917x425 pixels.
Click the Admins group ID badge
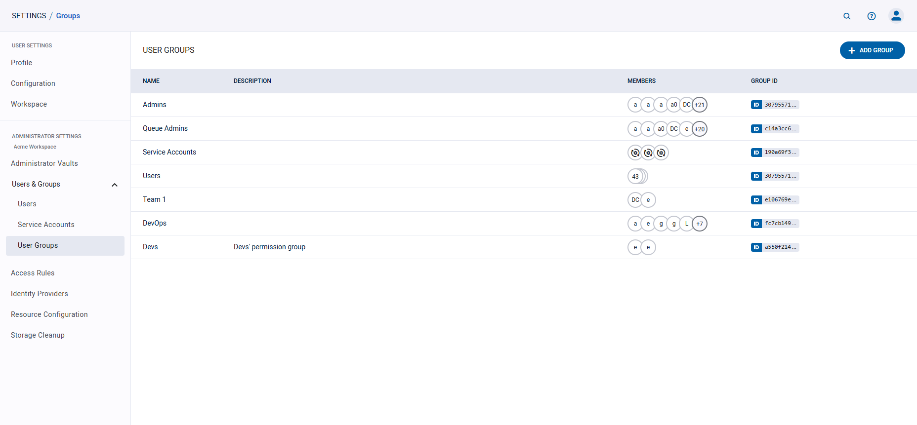[774, 105]
